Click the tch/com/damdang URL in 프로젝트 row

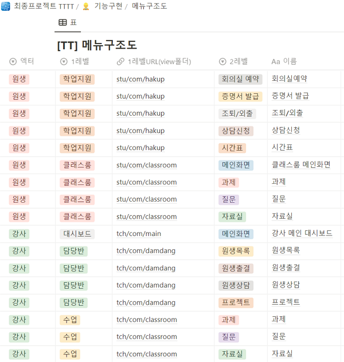[146, 302]
